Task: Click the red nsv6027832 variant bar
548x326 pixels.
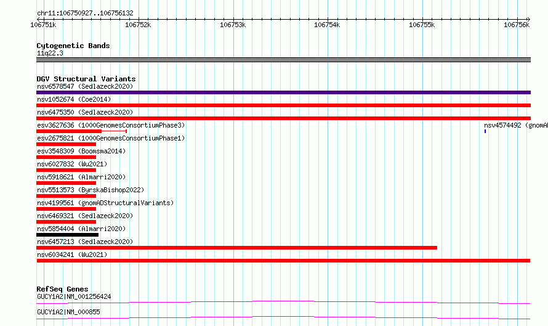Action: coord(66,170)
